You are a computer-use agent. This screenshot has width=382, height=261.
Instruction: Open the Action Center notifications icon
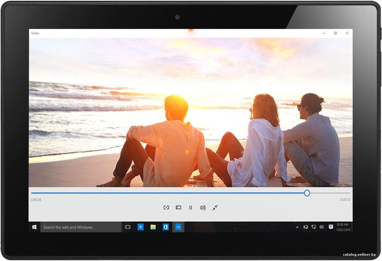click(331, 227)
